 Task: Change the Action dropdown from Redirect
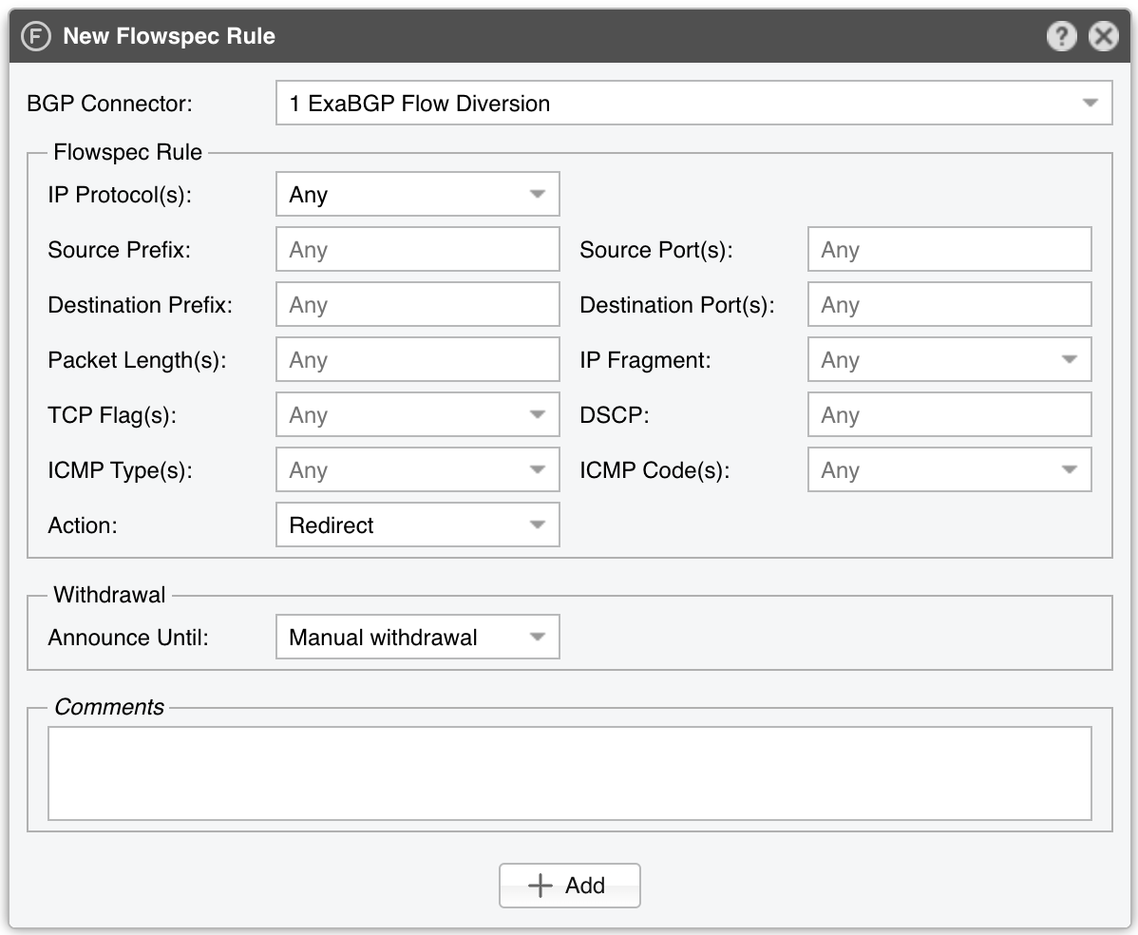pyautogui.click(x=417, y=525)
